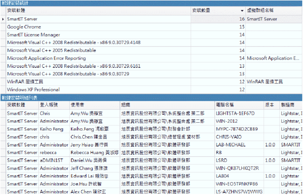This screenshot has width=303, height=195.
Task: Click the Microsoft Visual C++ 2005 Redistributable row
Action: pyautogui.click(x=52, y=50)
